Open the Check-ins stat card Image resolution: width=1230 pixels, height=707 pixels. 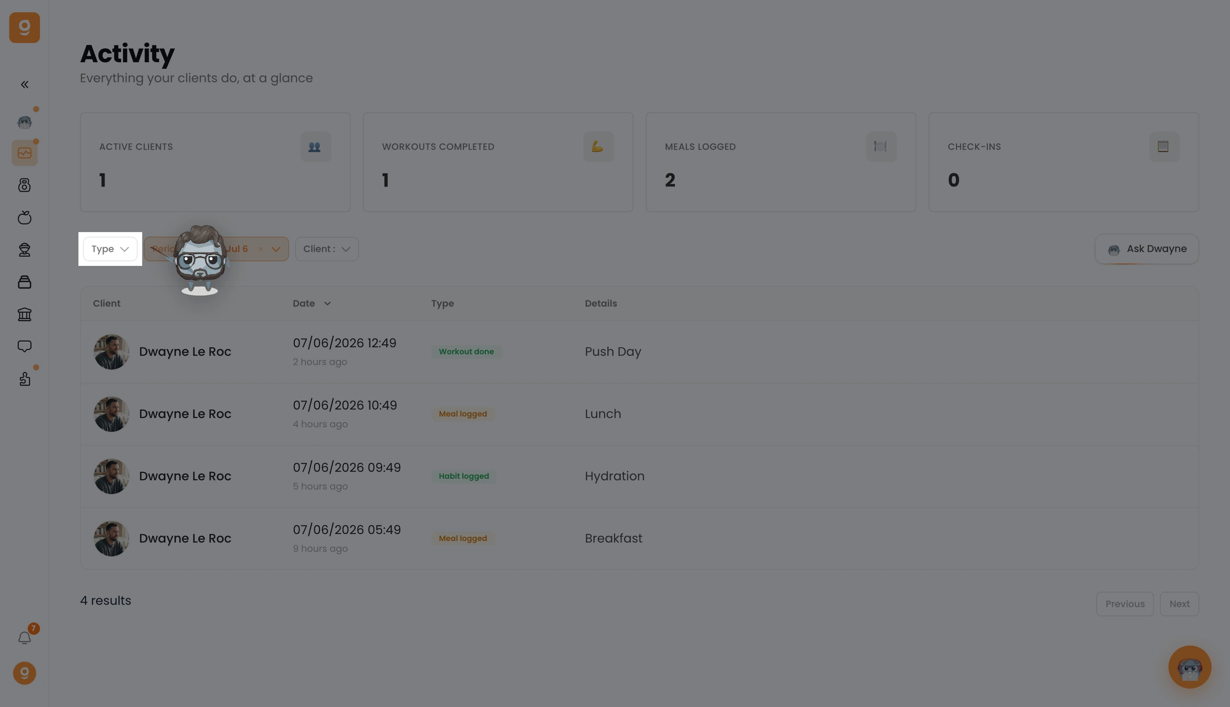1064,162
